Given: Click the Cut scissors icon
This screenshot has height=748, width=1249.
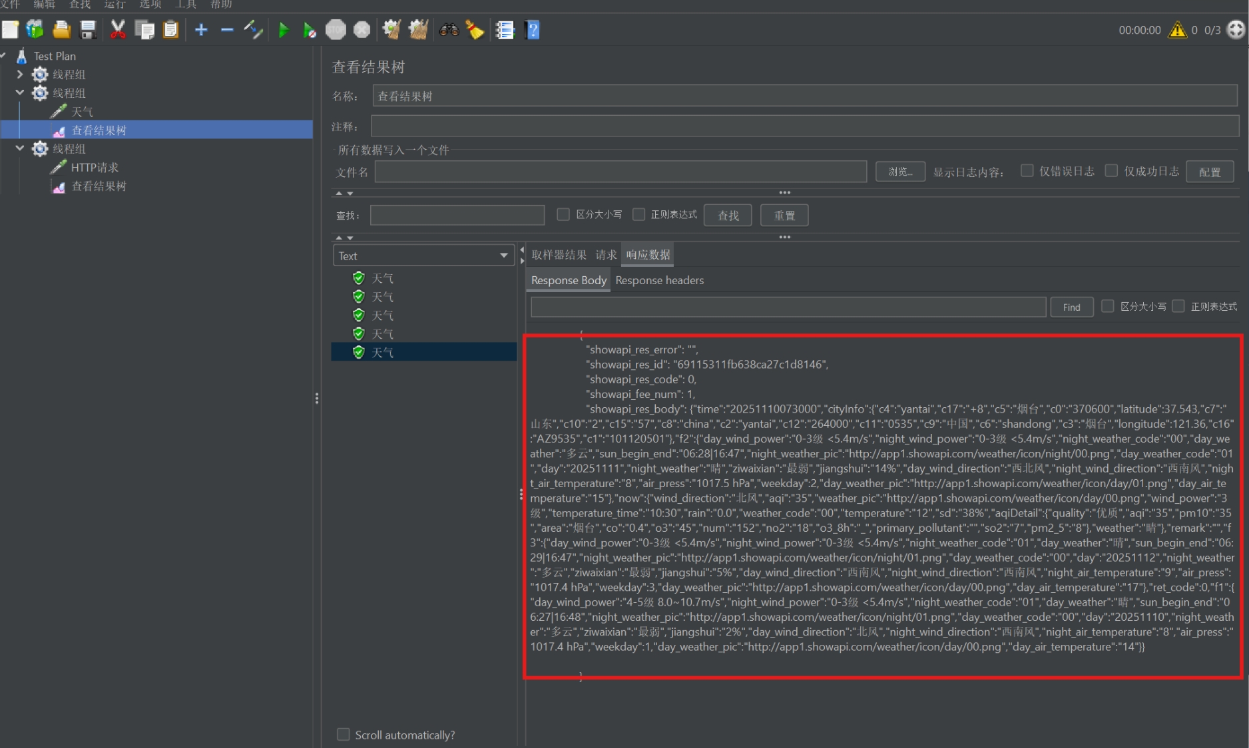Looking at the screenshot, I should [118, 30].
